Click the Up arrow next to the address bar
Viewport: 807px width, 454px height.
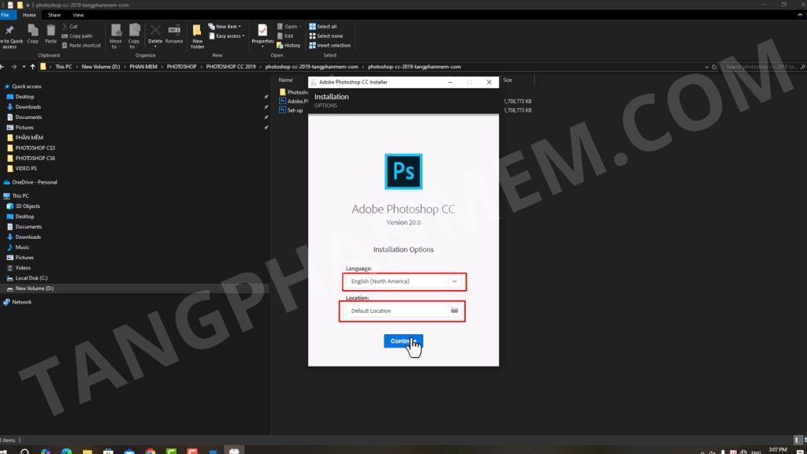(32, 67)
